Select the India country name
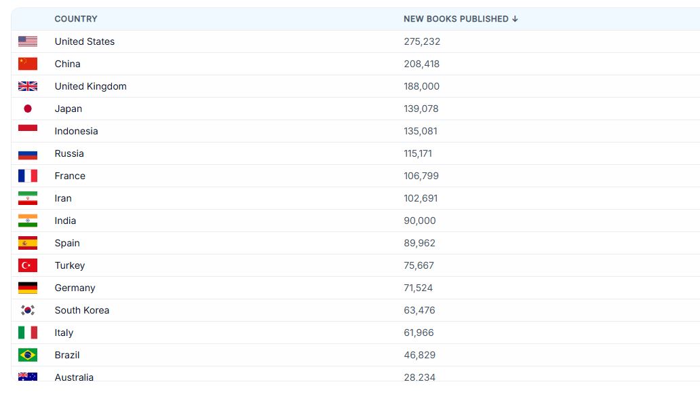The width and height of the screenshot is (700, 397). pos(65,221)
